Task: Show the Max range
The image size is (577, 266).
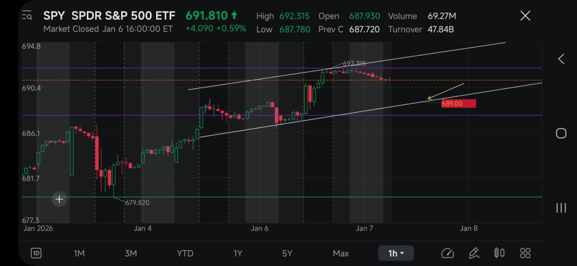Action: (341, 253)
